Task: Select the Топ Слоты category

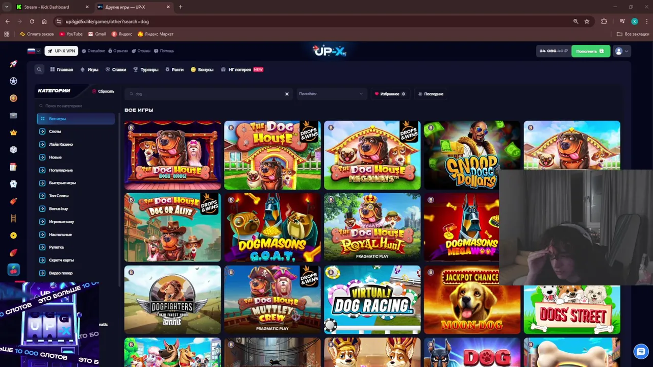Action: tap(76, 196)
